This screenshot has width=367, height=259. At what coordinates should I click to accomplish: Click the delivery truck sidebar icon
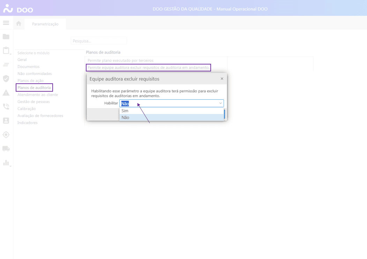tap(6, 148)
